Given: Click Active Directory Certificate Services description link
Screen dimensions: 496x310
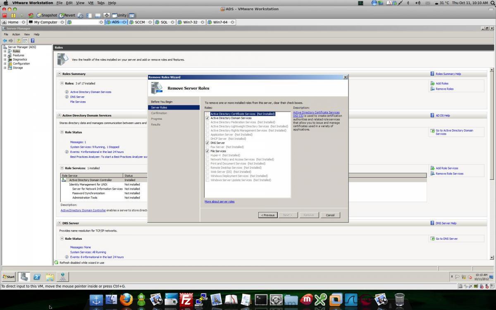Looking at the screenshot, I should point(316,114).
